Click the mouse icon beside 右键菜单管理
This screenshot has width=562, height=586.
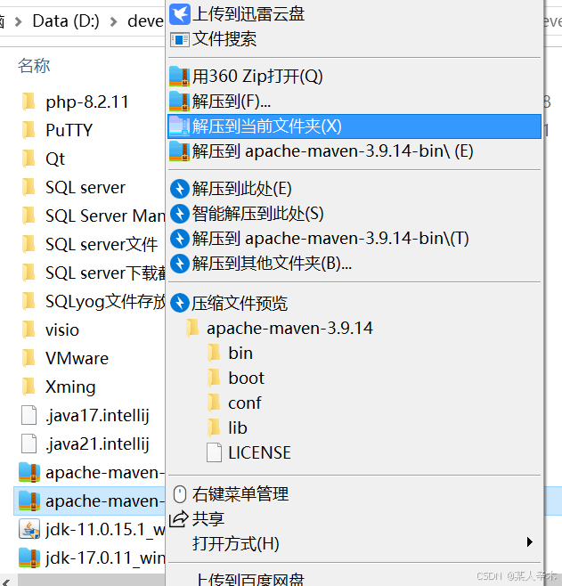[x=180, y=494]
